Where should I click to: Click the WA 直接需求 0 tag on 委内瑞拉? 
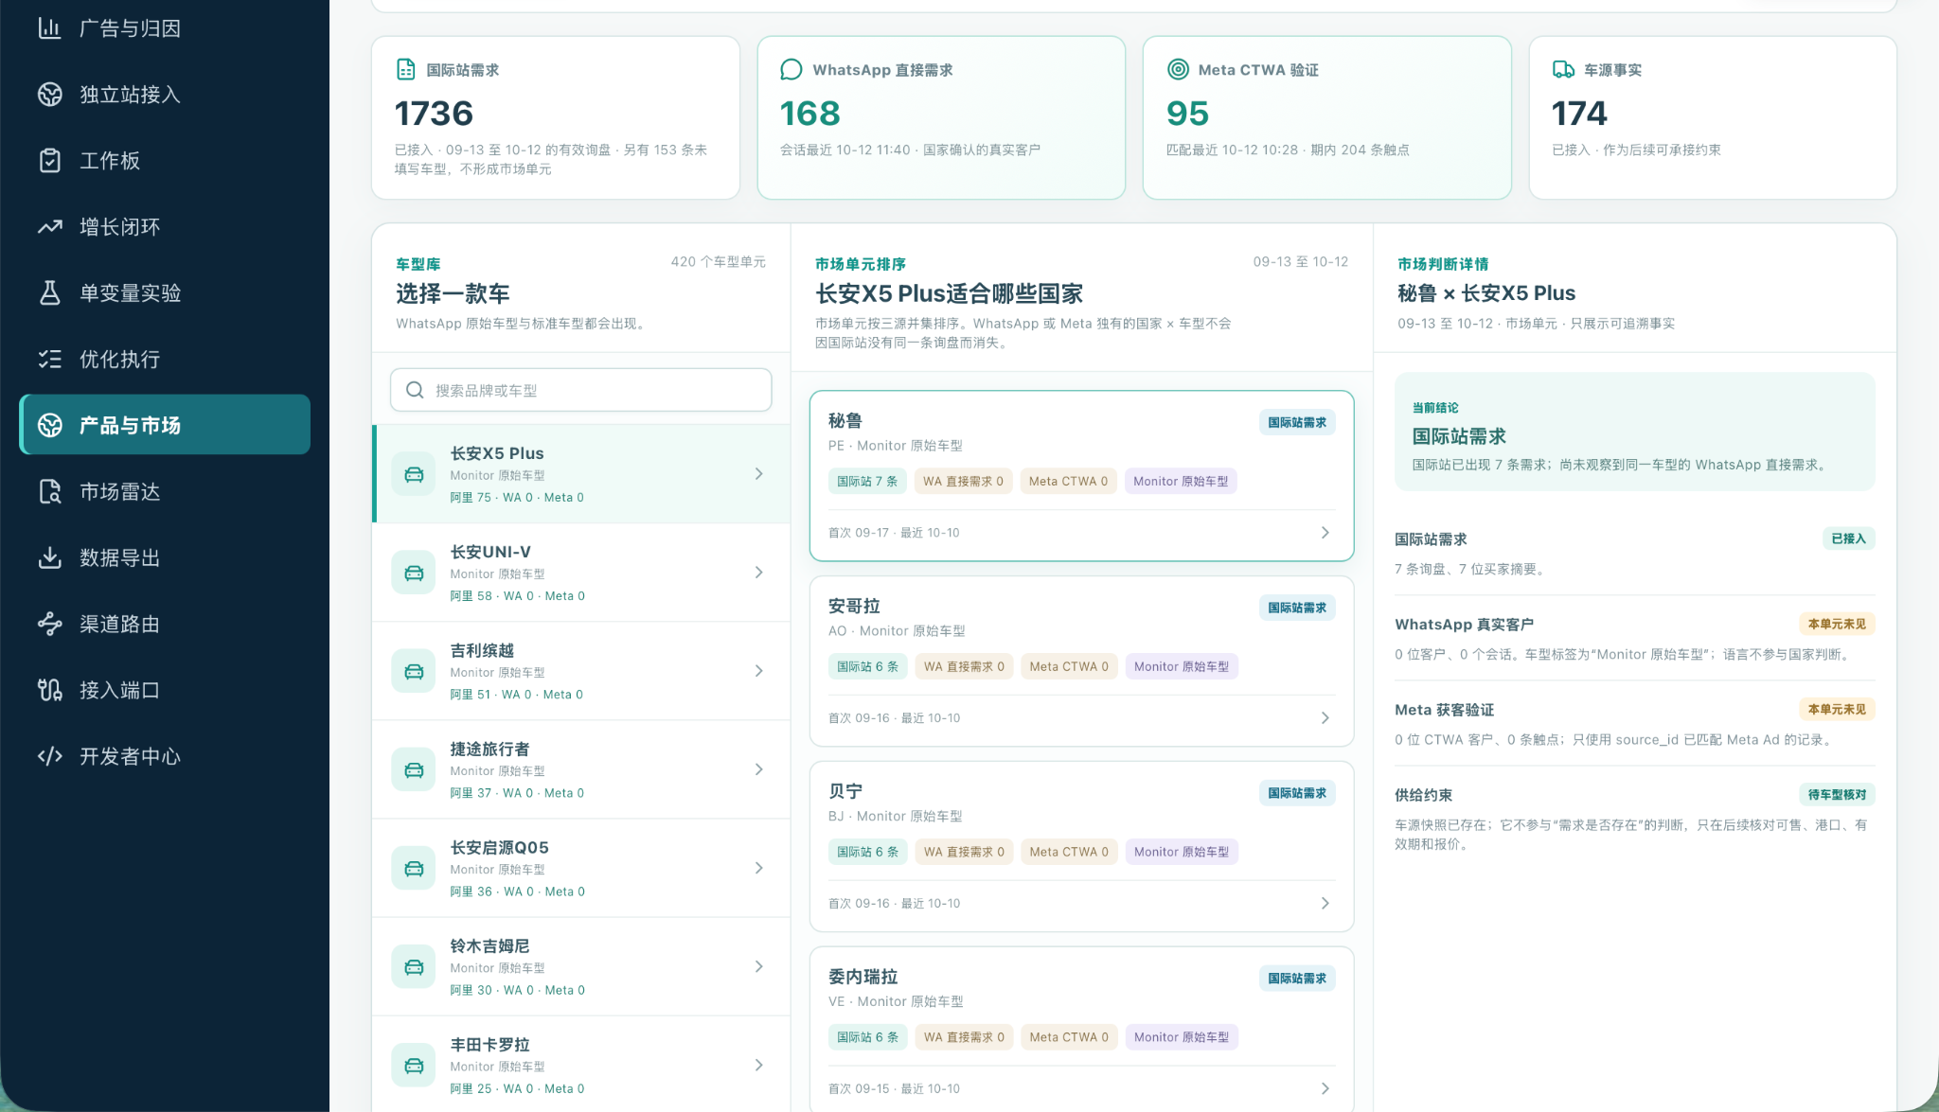pos(964,1037)
